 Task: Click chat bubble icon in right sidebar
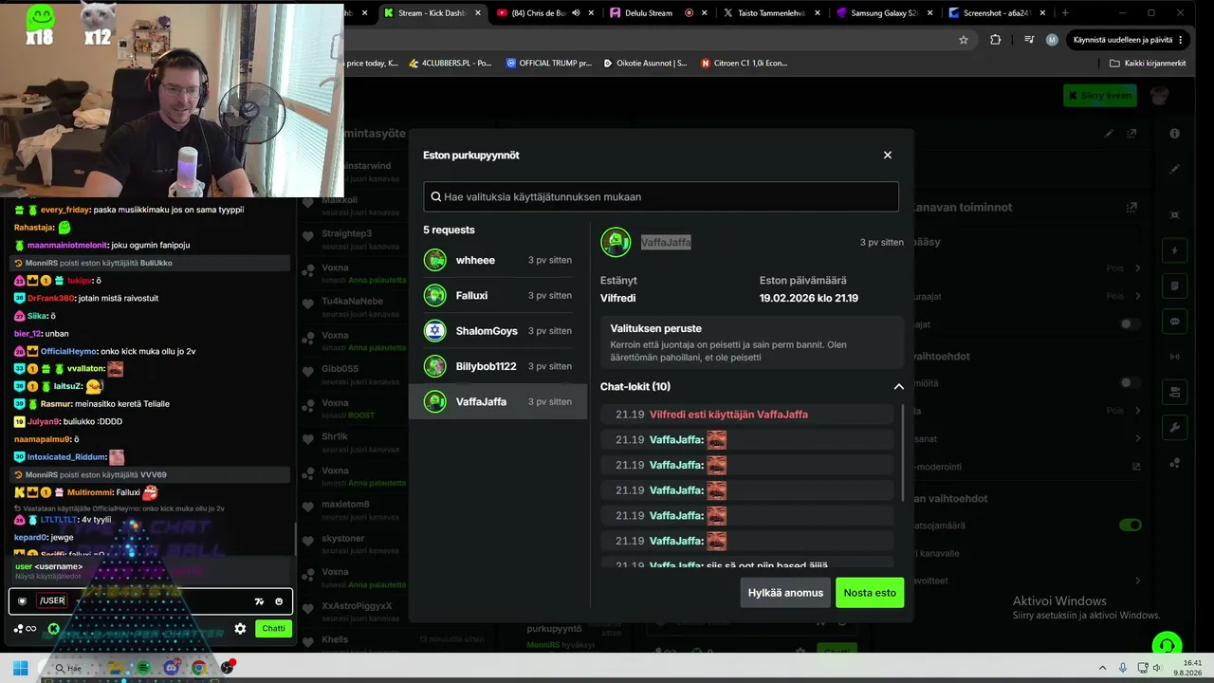1175,322
